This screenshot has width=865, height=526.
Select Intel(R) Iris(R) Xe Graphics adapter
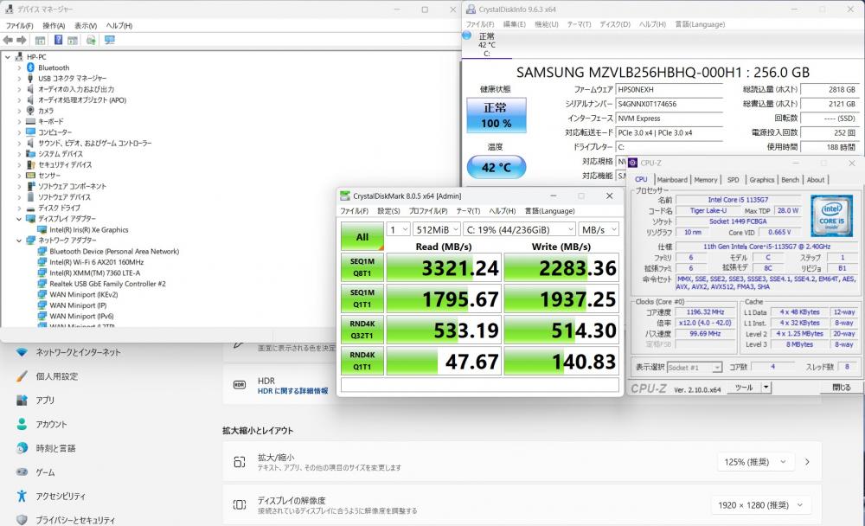pos(88,229)
